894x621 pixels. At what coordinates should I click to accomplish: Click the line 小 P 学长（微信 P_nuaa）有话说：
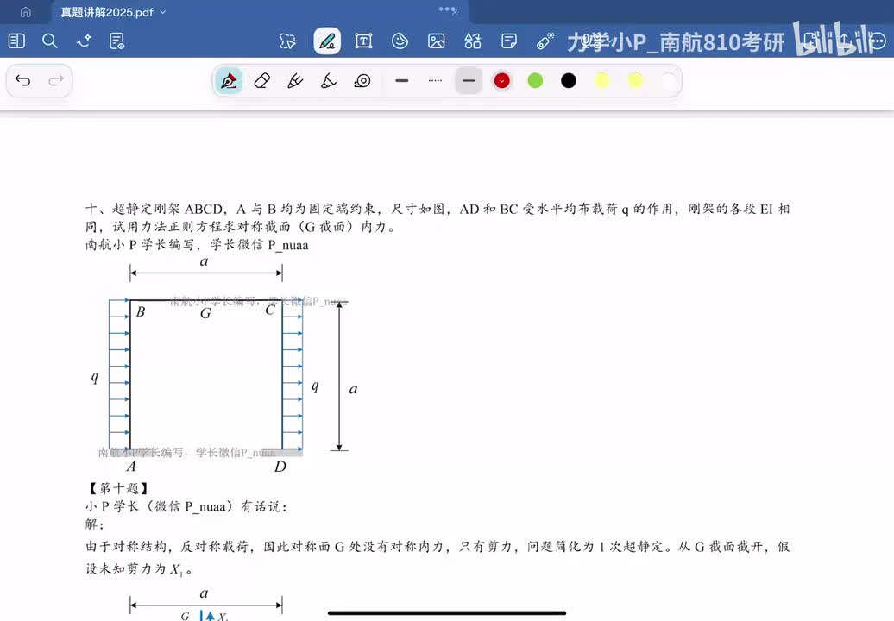coord(186,506)
